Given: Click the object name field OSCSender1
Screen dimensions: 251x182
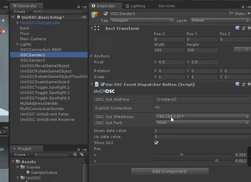Looking at the screenshot, I should [169, 14].
